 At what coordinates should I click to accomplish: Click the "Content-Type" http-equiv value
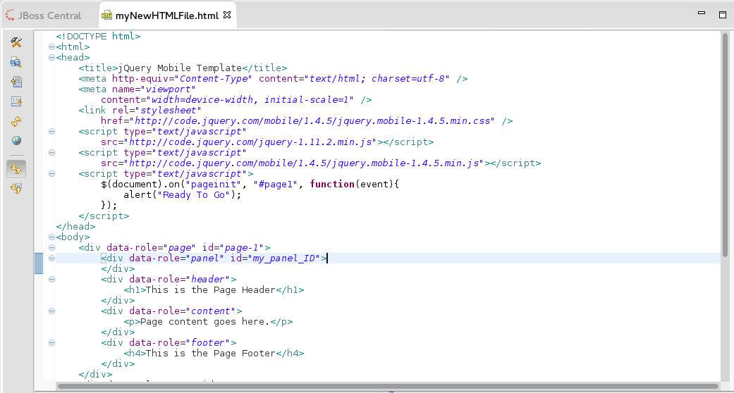[x=215, y=79]
